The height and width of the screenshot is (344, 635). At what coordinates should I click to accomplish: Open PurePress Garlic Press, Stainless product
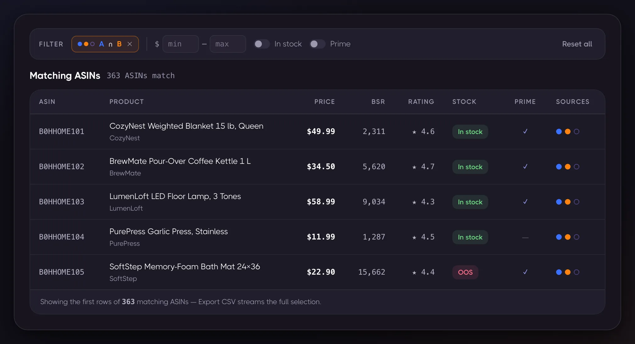pos(168,231)
